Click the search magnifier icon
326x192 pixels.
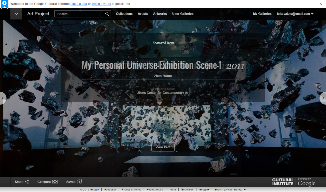click(107, 14)
